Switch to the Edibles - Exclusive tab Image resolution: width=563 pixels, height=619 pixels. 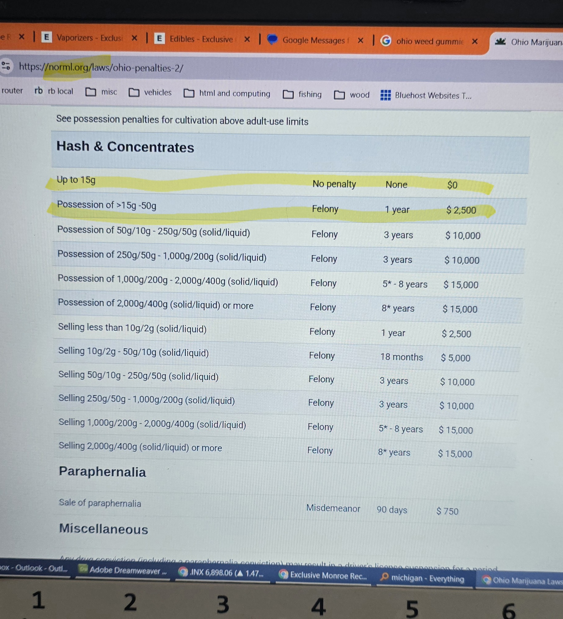(201, 39)
